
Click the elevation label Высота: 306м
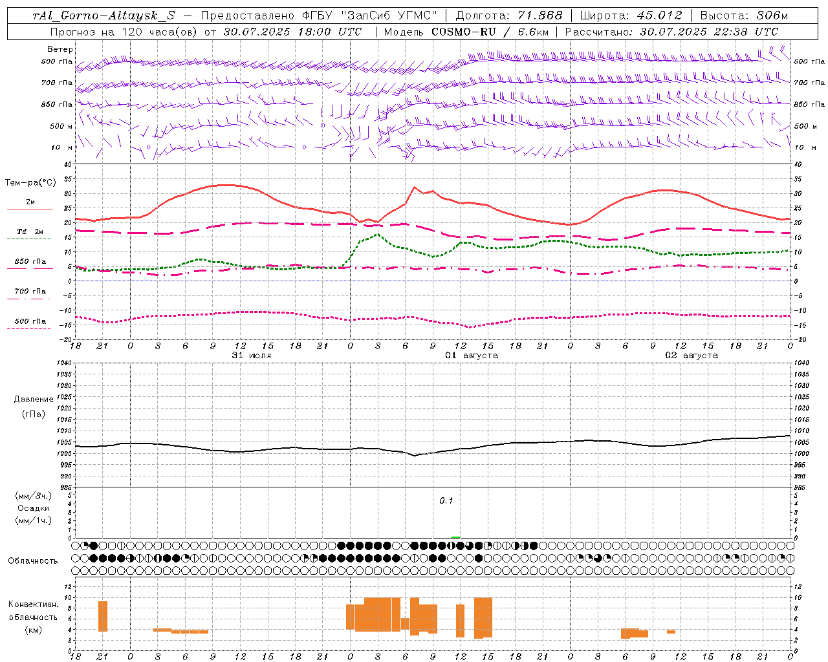(x=745, y=16)
